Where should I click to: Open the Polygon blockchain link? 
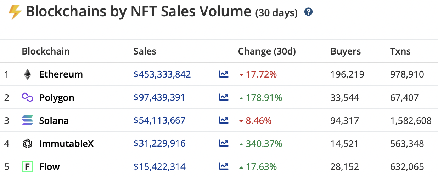pyautogui.click(x=57, y=98)
